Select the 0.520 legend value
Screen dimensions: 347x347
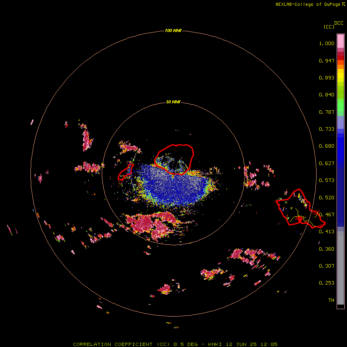pos(327,198)
